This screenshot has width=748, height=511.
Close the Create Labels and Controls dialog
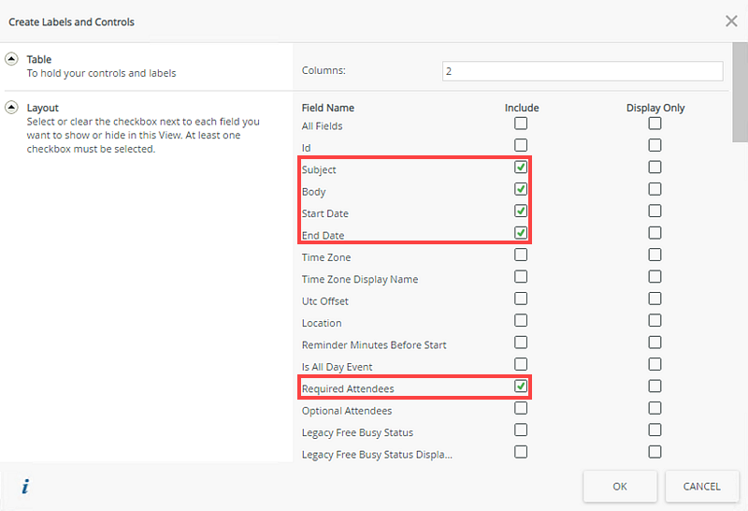[731, 21]
